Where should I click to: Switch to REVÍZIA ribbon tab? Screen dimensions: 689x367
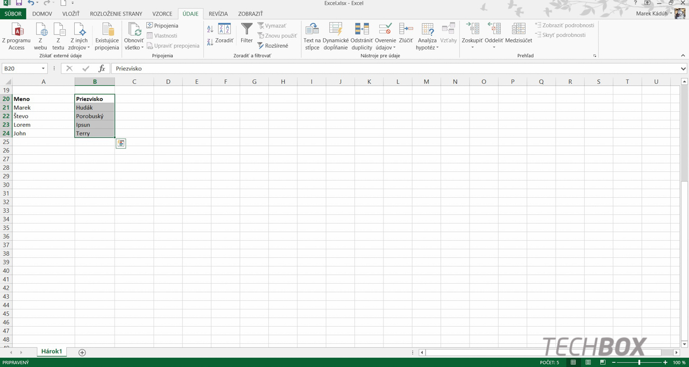218,14
